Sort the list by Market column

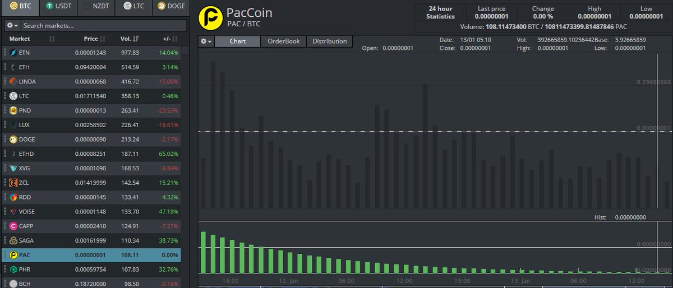click(31, 39)
